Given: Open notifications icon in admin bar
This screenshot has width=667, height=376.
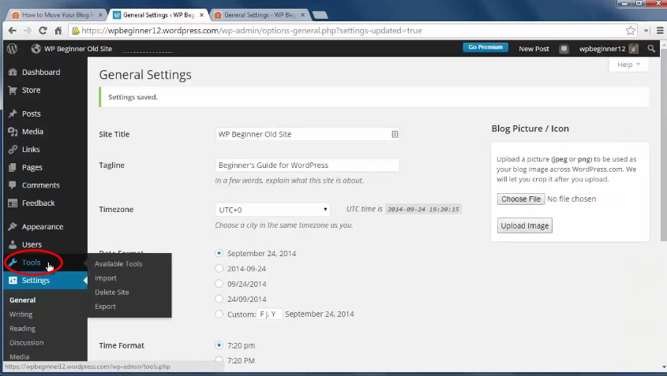Looking at the screenshot, I should point(564,49).
